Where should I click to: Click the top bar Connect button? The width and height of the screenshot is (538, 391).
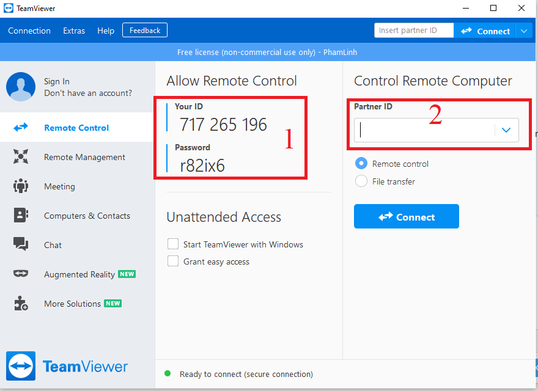(484, 31)
